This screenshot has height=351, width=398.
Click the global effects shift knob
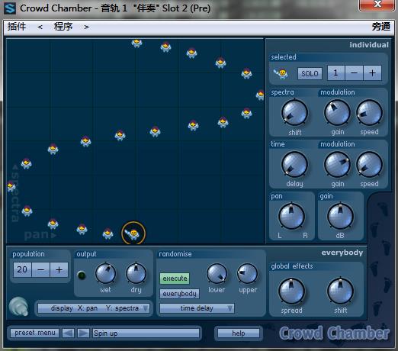point(340,291)
